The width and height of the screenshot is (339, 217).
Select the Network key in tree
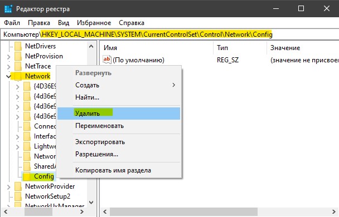point(37,76)
